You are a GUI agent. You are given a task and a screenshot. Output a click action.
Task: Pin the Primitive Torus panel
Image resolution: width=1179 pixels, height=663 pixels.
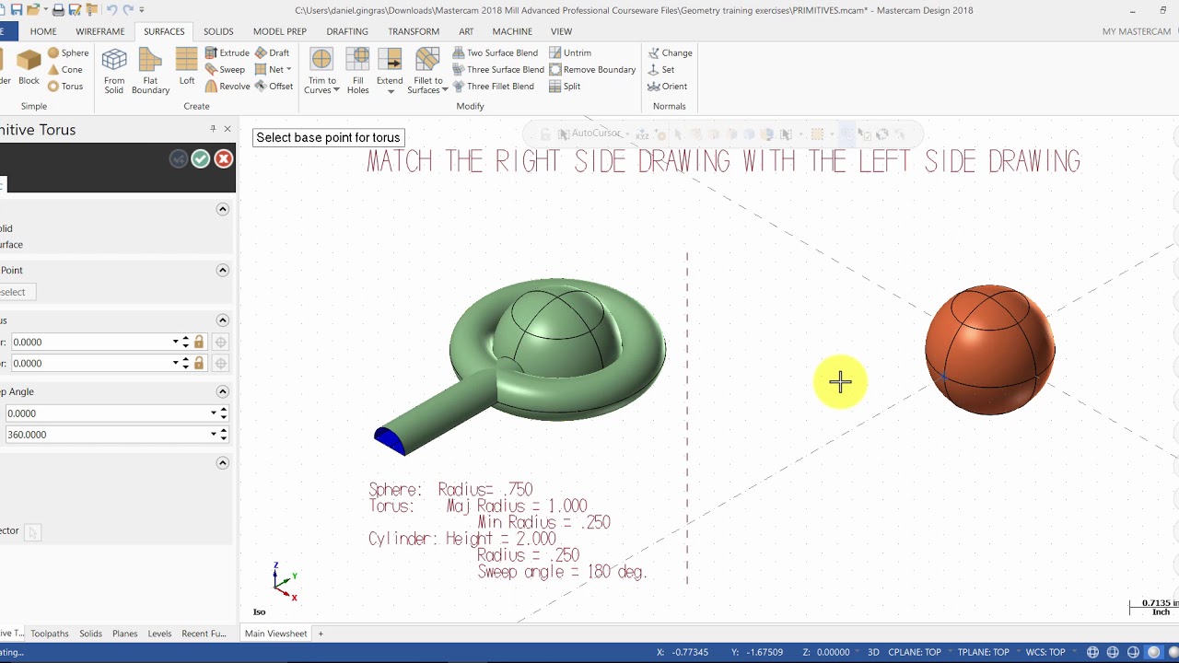pyautogui.click(x=213, y=129)
